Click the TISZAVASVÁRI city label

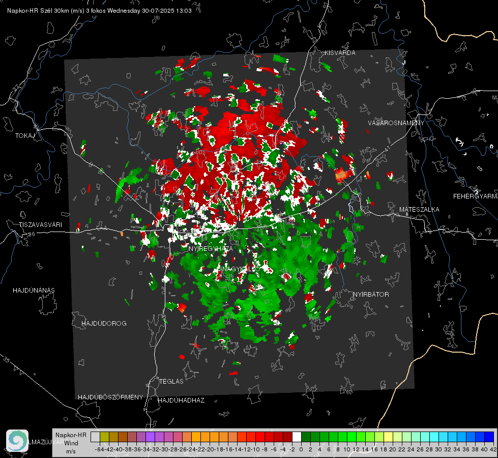pos(40,225)
